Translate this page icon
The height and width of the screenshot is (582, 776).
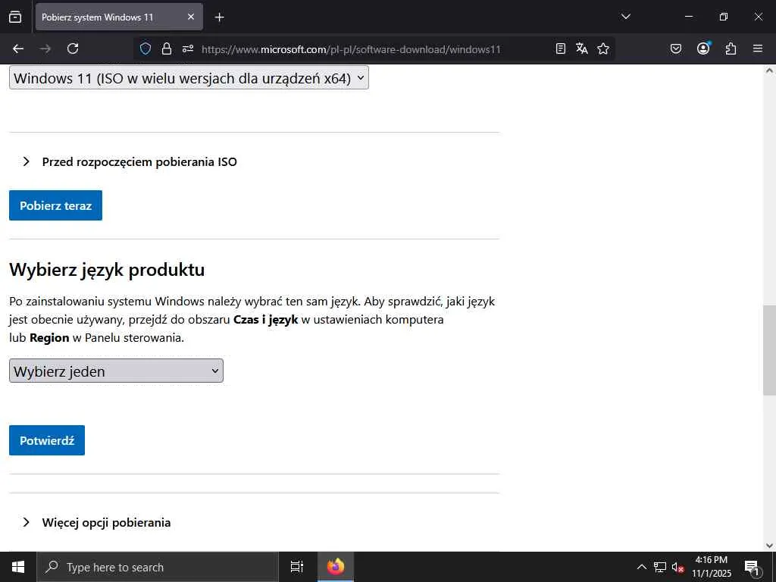point(581,48)
